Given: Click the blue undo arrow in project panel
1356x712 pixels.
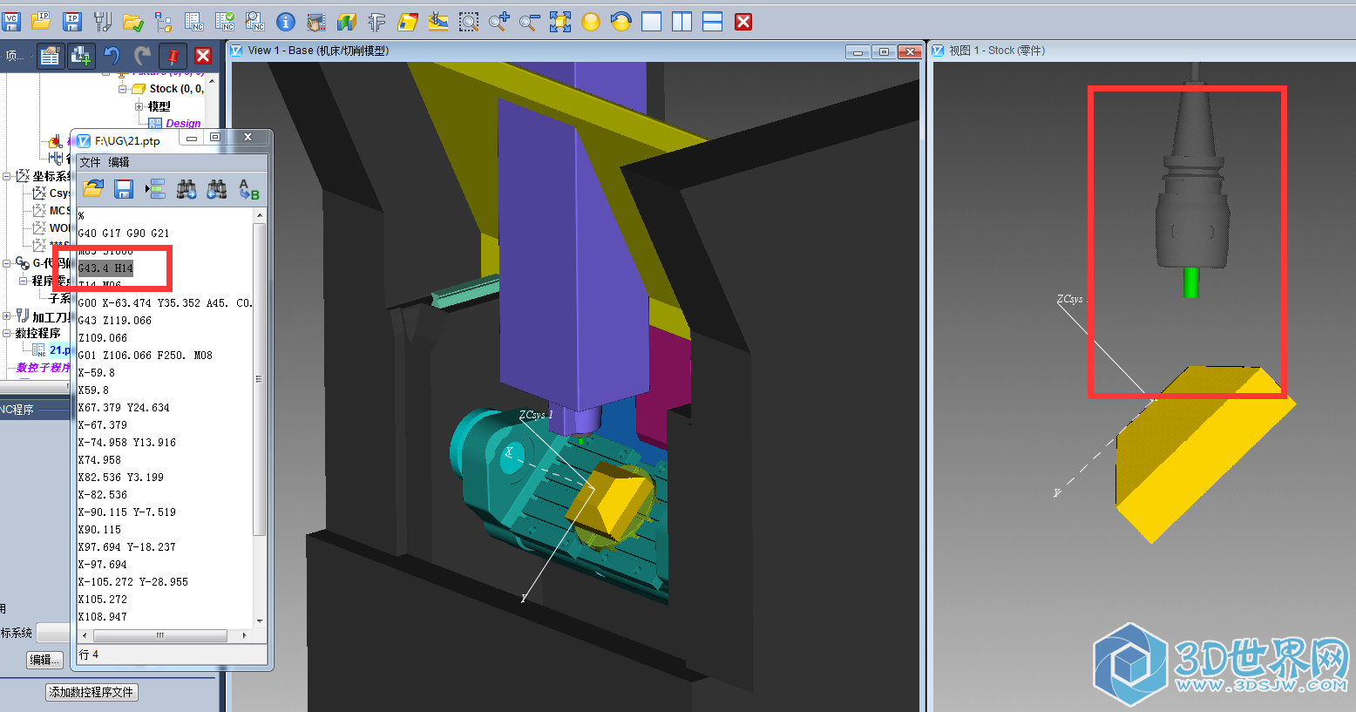Looking at the screenshot, I should click(112, 56).
